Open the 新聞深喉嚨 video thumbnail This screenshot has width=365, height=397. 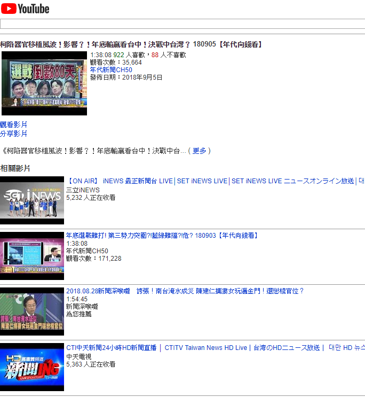(32, 312)
